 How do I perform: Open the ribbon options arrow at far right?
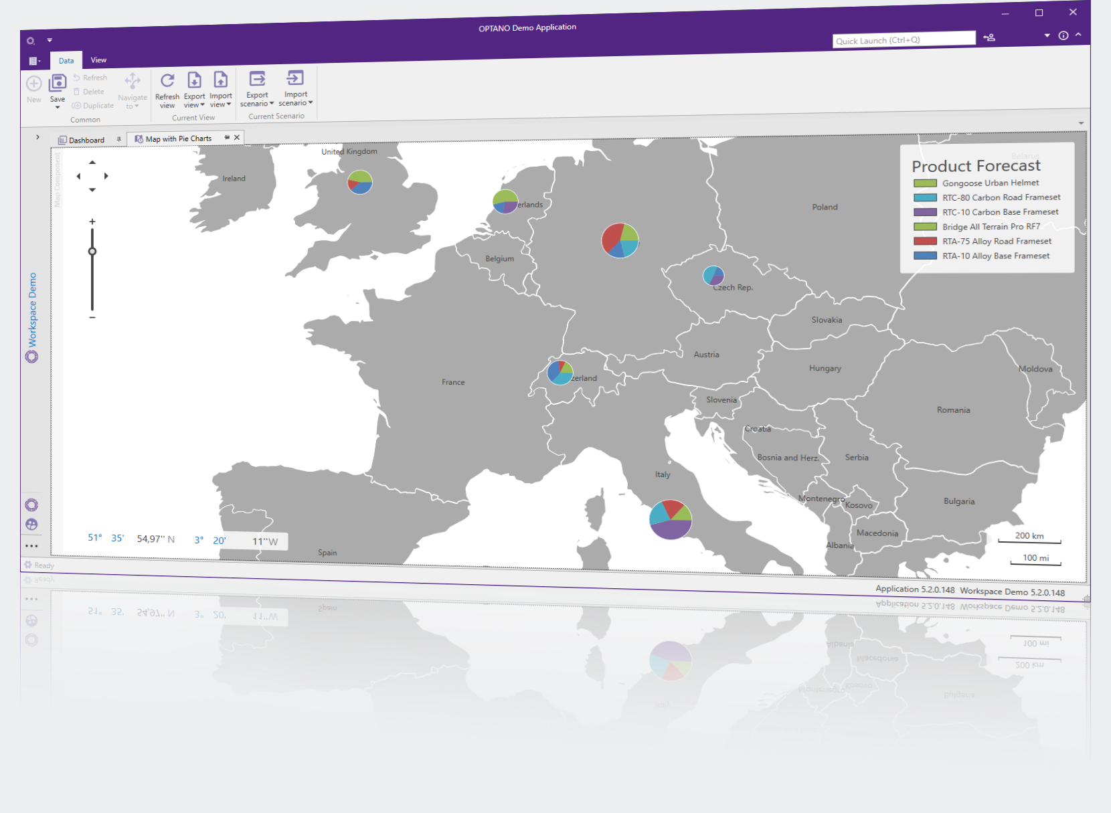1081,123
